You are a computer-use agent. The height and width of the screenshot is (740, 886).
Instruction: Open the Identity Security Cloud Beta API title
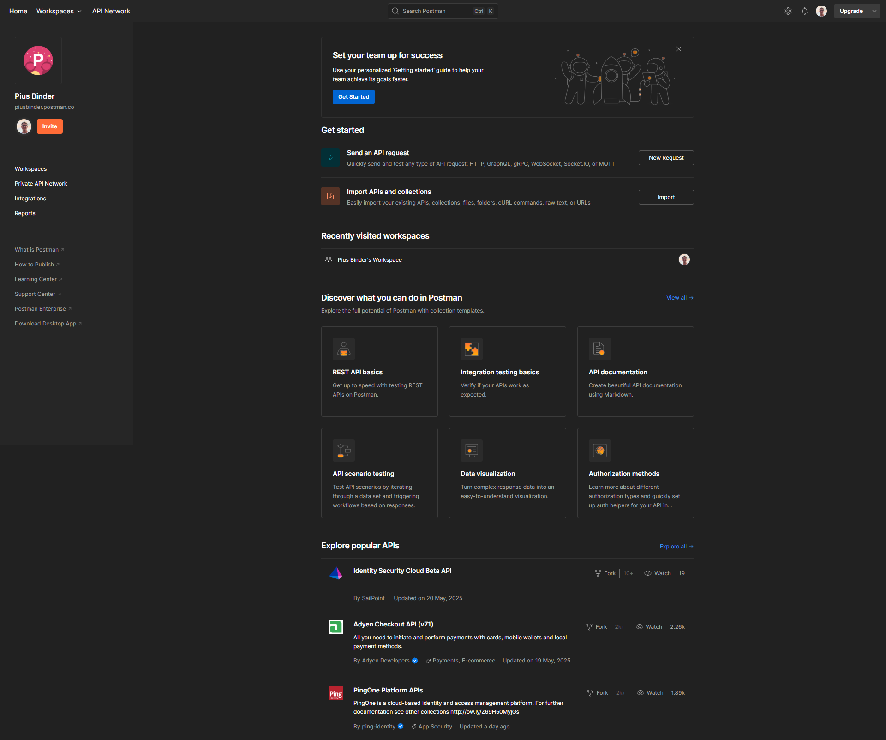402,571
